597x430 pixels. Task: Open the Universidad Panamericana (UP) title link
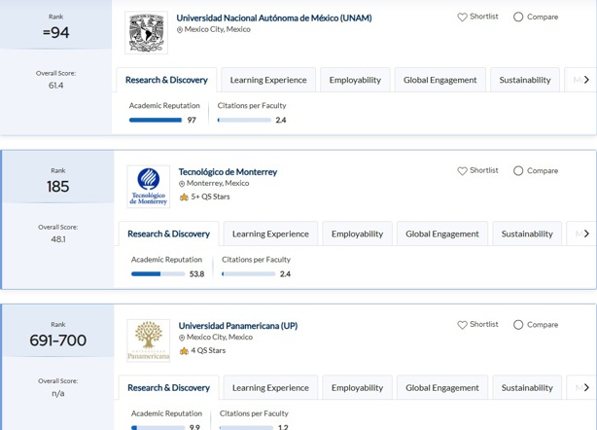click(238, 326)
